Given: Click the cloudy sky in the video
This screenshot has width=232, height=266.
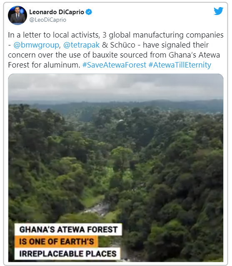Looking at the screenshot, I should tap(116, 87).
